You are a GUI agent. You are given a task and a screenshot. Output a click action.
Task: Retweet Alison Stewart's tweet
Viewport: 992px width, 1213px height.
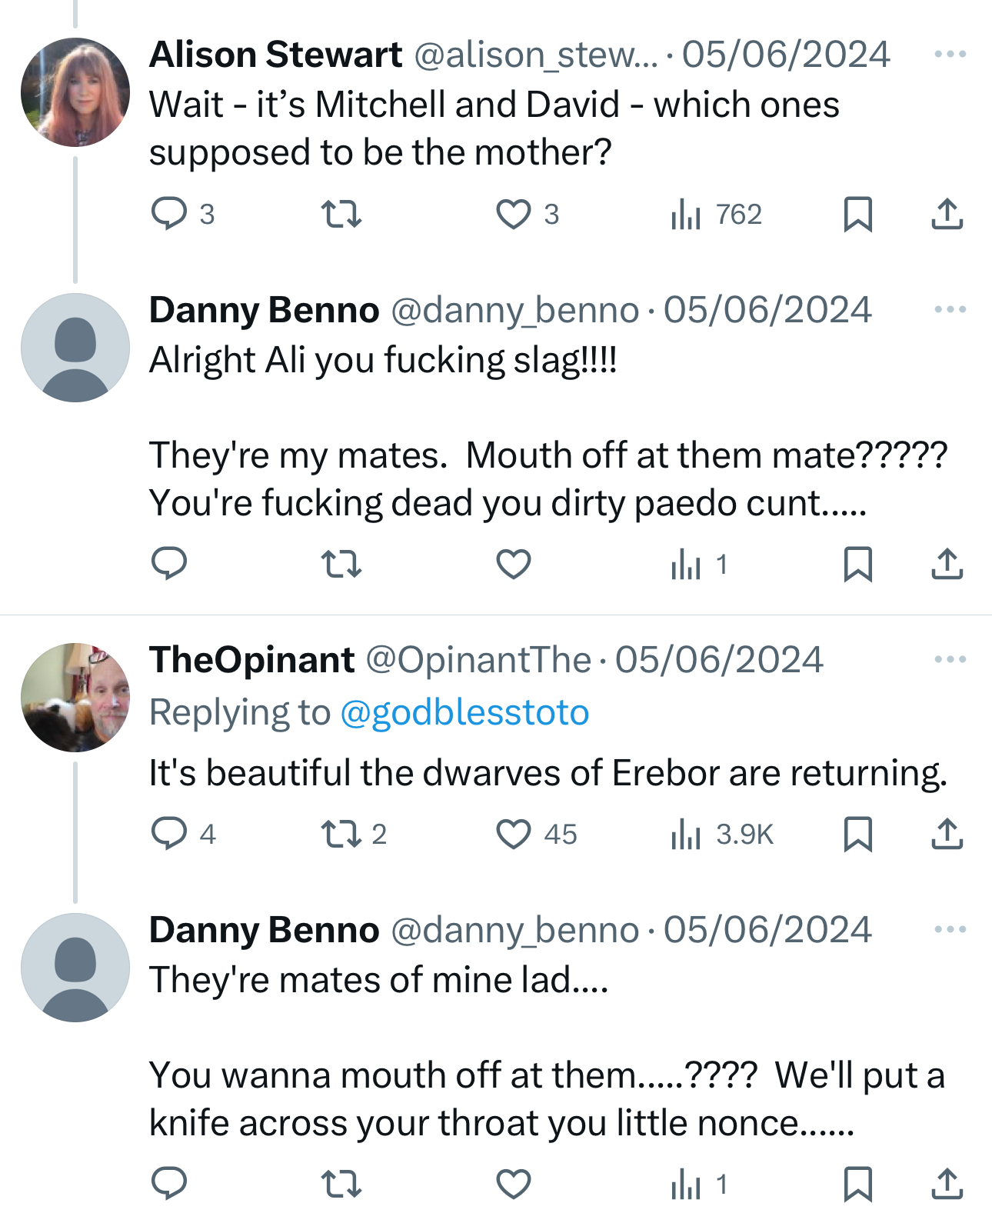[x=341, y=214]
